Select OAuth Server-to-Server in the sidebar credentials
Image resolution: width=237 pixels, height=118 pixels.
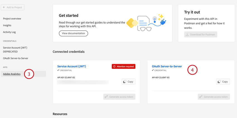pyautogui.click(x=16, y=58)
